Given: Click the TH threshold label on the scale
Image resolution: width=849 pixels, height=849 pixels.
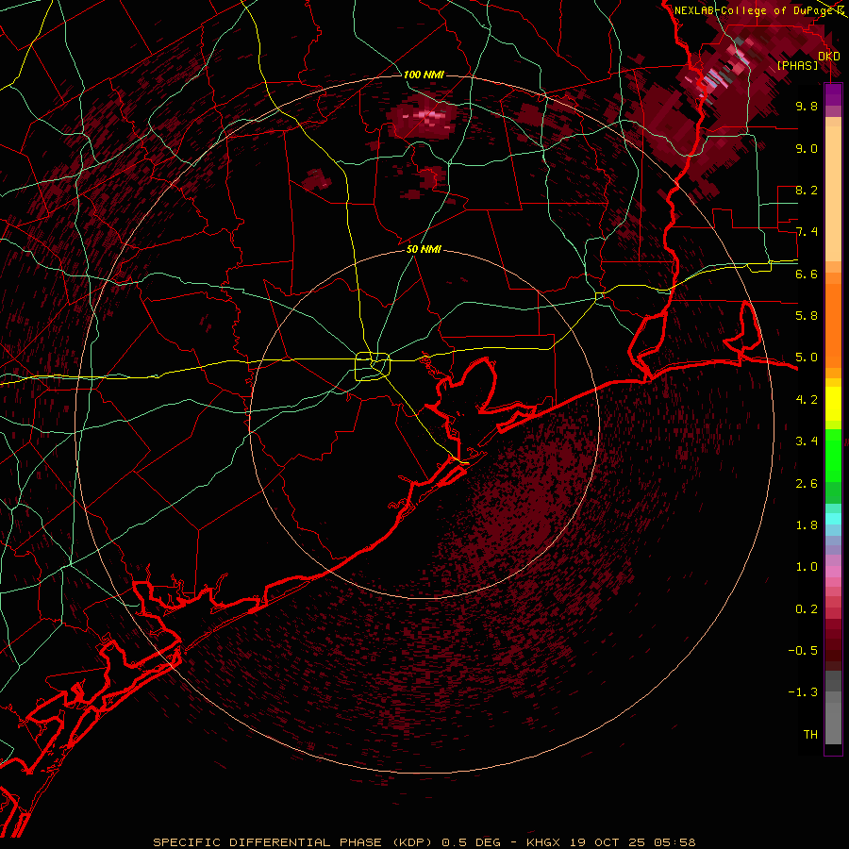Looking at the screenshot, I should pyautogui.click(x=810, y=735).
